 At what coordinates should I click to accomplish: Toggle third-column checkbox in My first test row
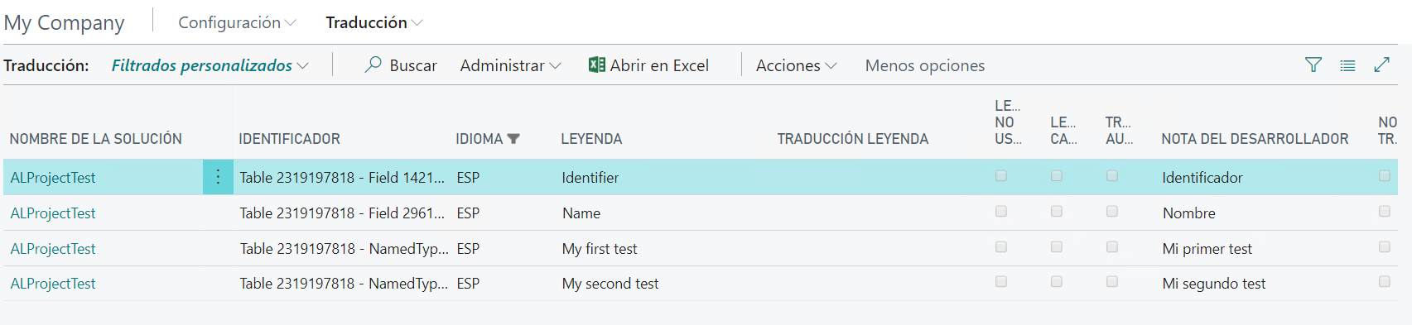1112,246
